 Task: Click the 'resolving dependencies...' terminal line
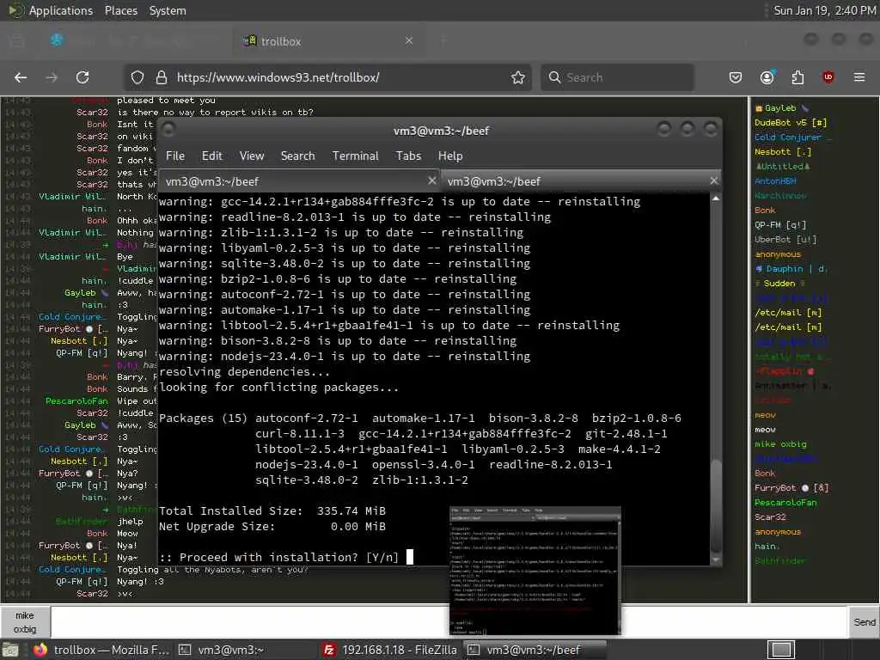[x=245, y=372]
